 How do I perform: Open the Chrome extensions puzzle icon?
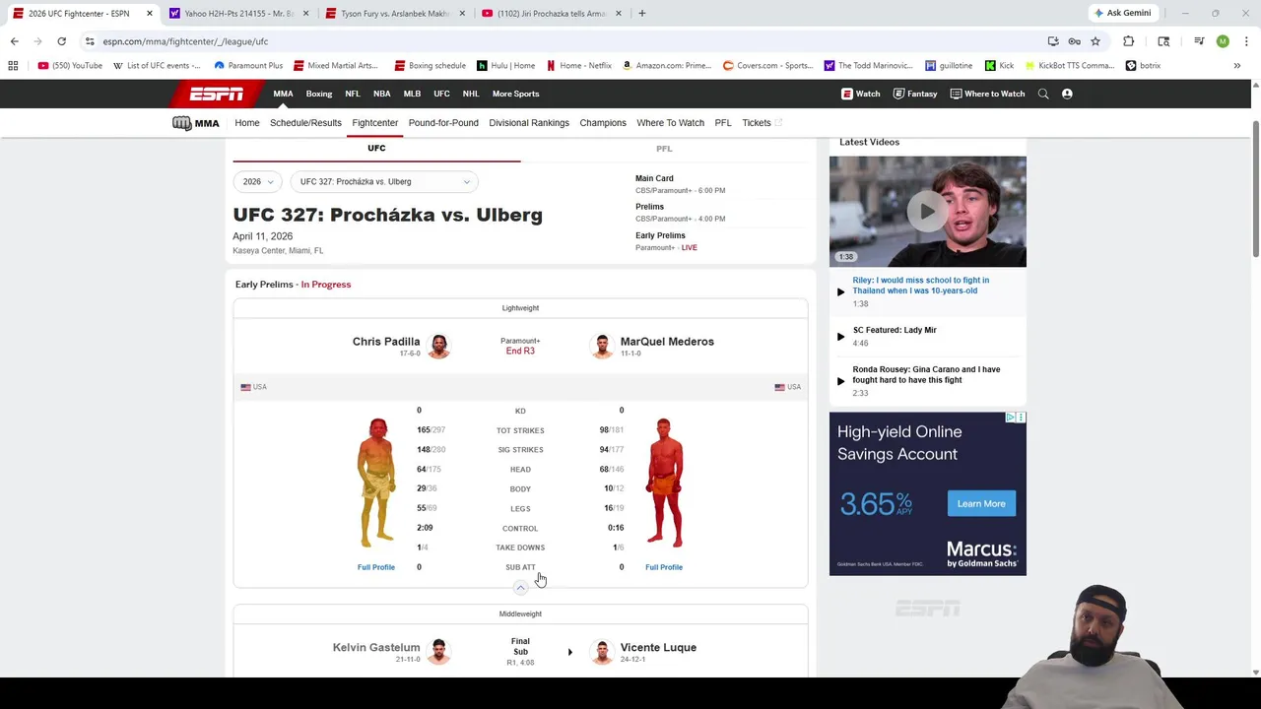click(x=1128, y=41)
